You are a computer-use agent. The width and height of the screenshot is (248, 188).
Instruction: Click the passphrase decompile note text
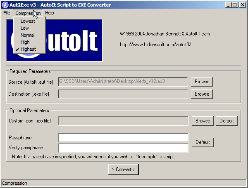point(93,157)
